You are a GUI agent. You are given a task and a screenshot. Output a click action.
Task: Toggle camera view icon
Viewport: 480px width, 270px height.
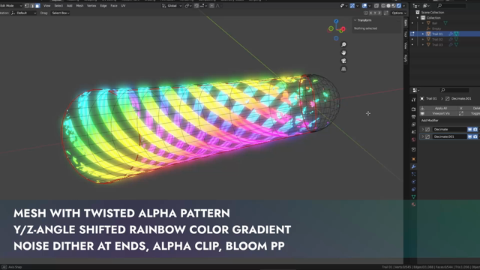pos(343,61)
